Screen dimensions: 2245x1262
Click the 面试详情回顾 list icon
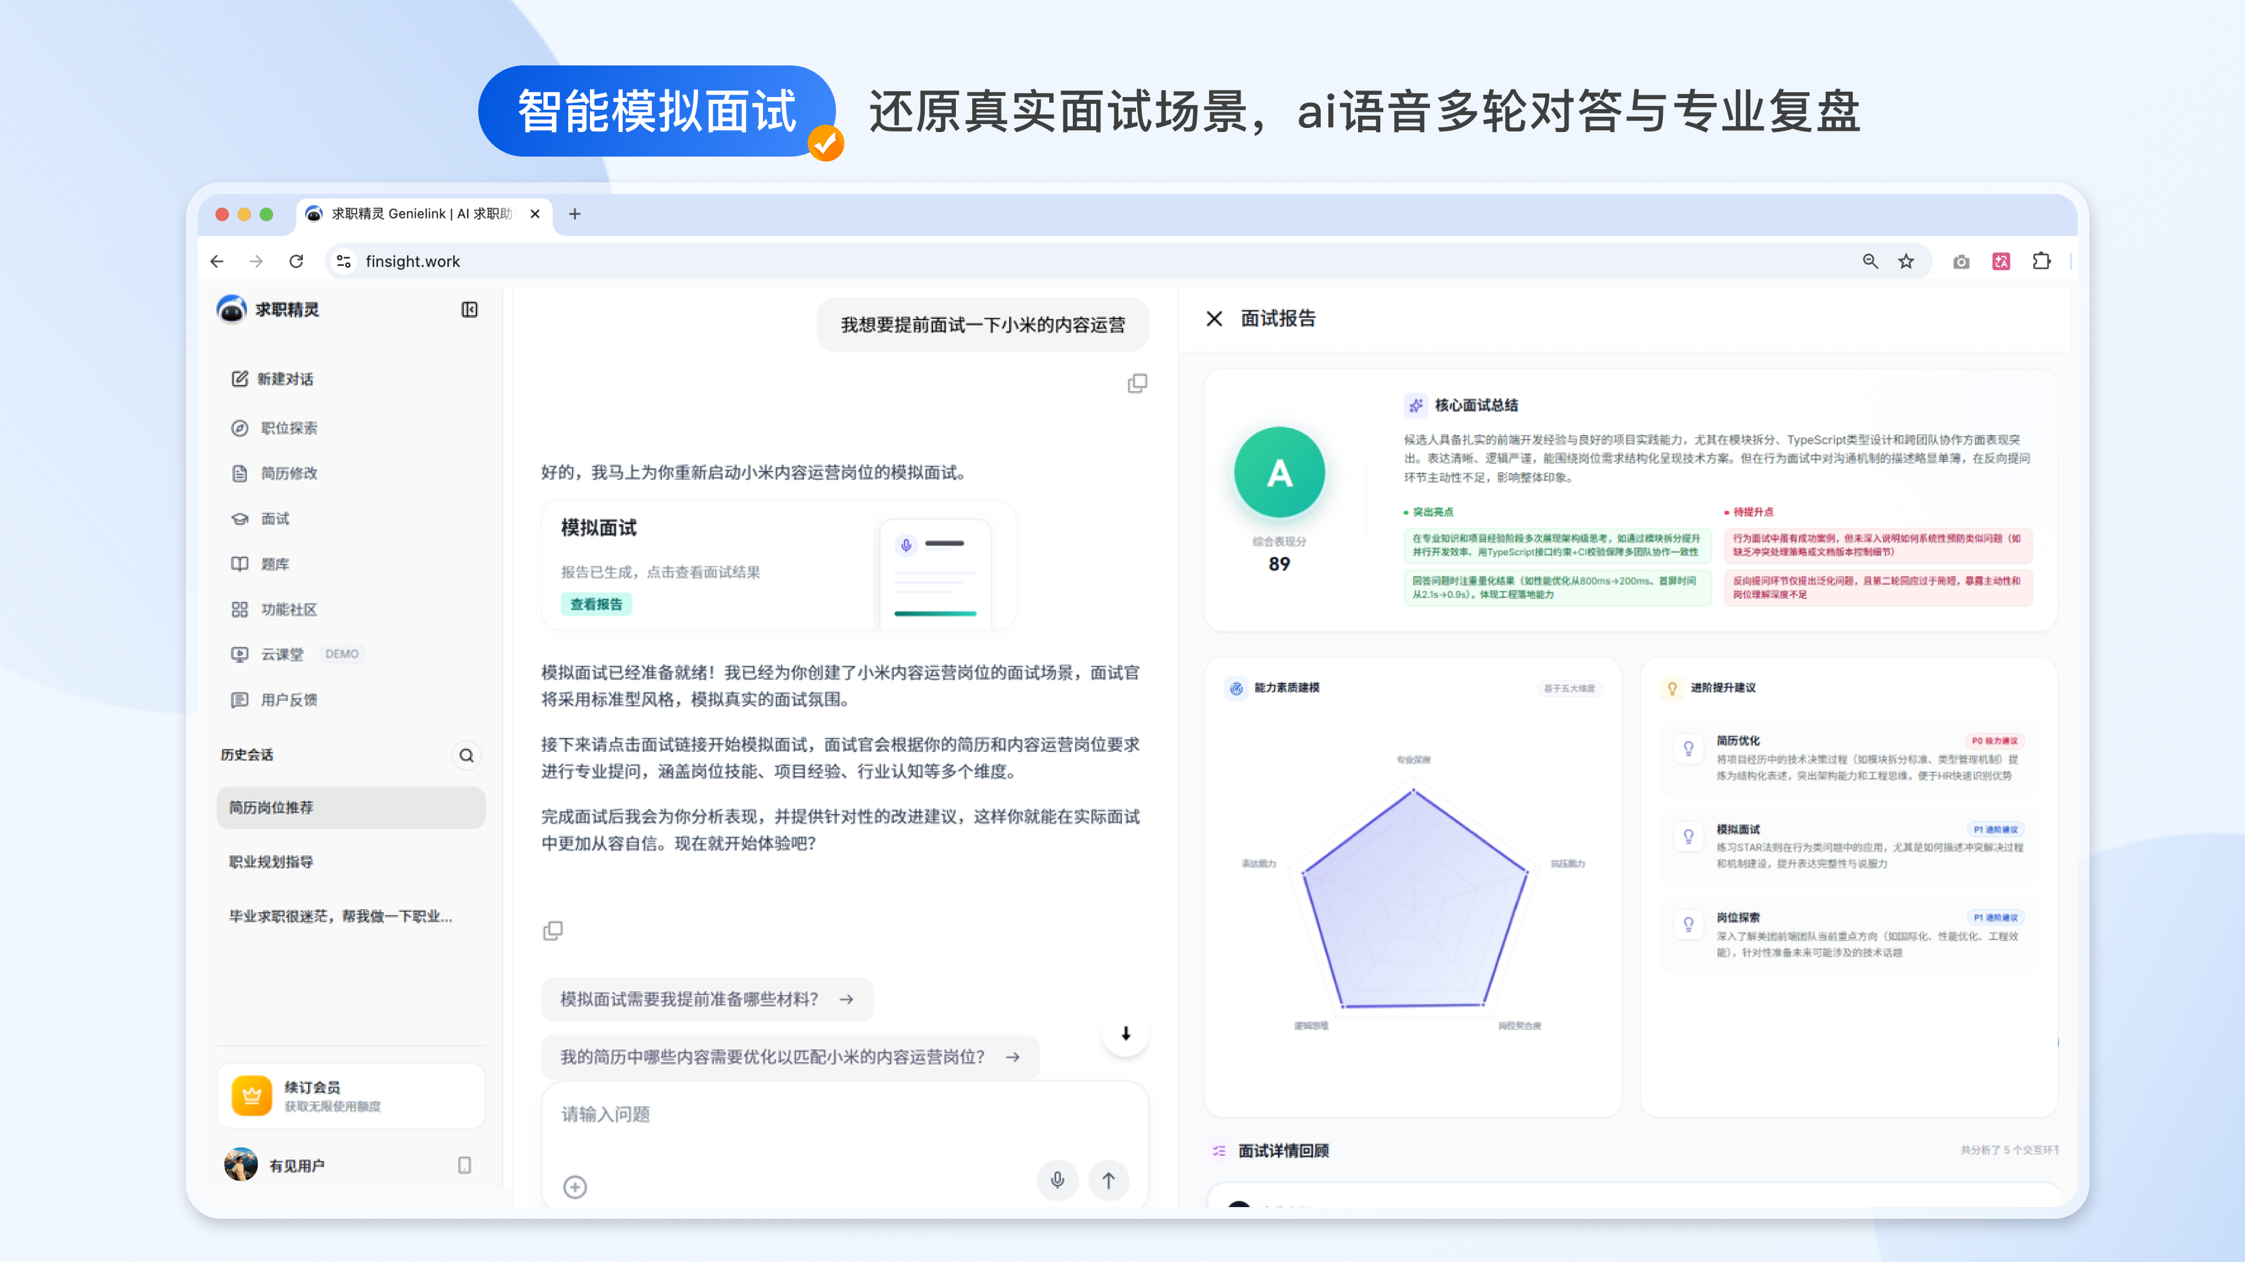[1218, 1150]
